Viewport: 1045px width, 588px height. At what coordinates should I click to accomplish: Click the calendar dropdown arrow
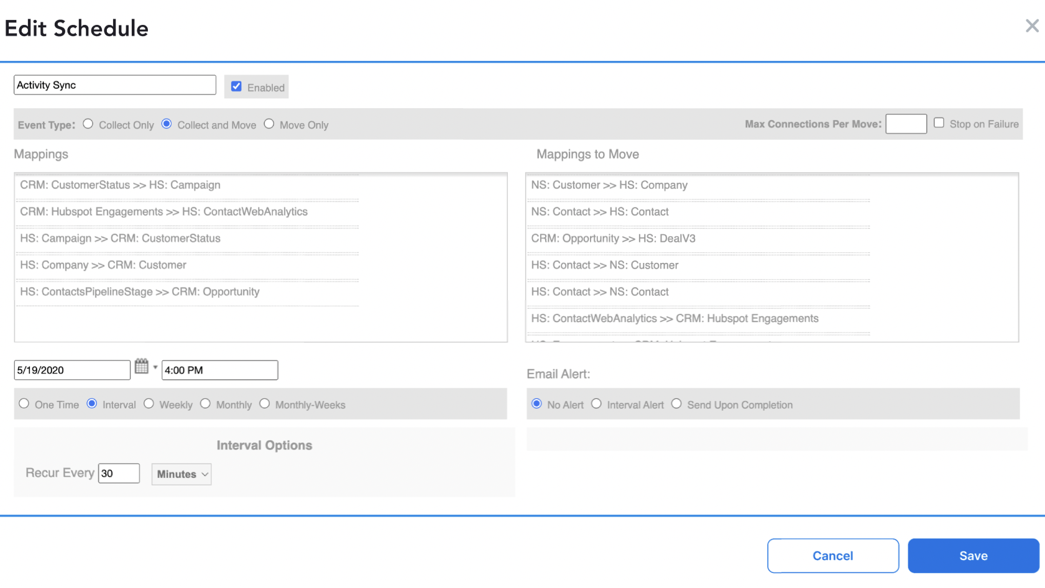tap(154, 368)
